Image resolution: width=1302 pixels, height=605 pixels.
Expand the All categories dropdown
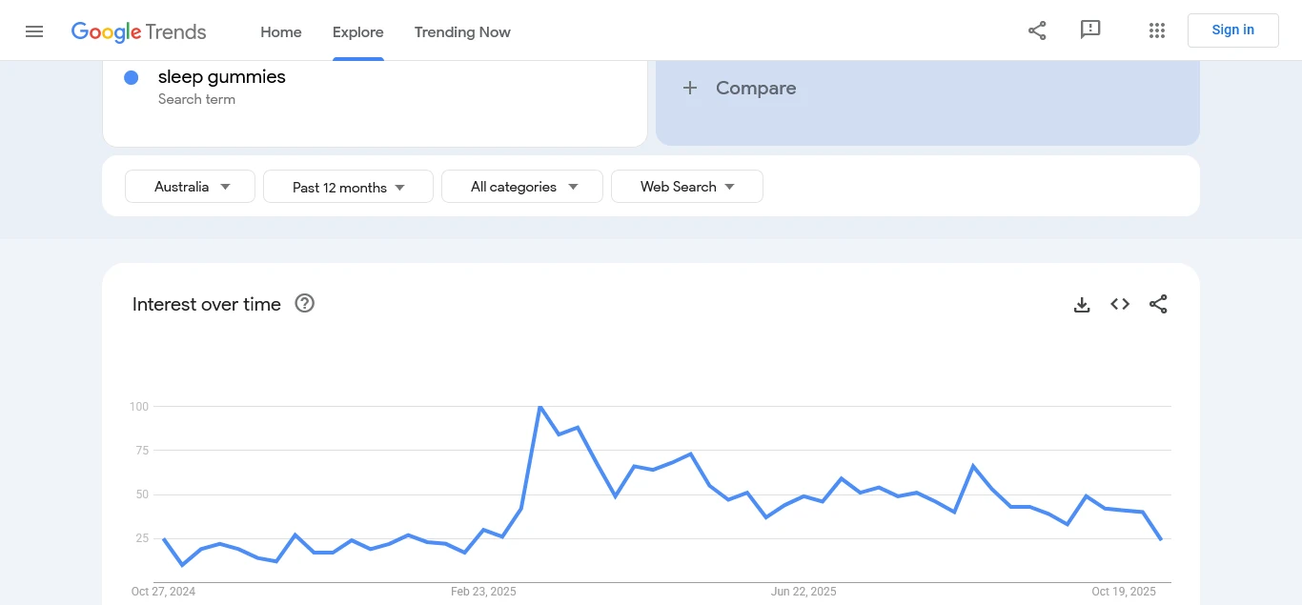(x=522, y=187)
